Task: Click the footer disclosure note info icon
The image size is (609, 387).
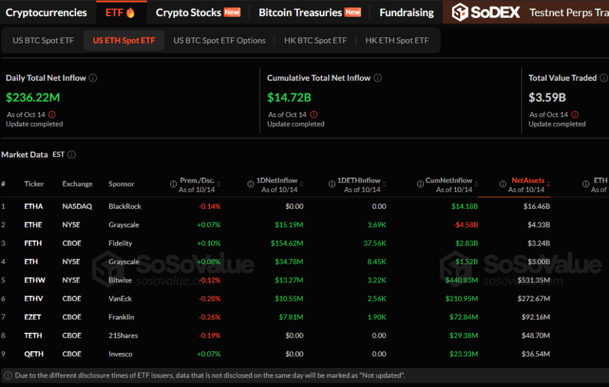Action: [x=8, y=375]
